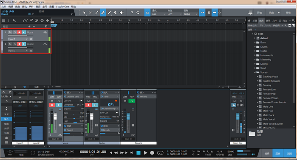Open track list wrench options
Screen dimensions: 297x160
pos(14,20)
